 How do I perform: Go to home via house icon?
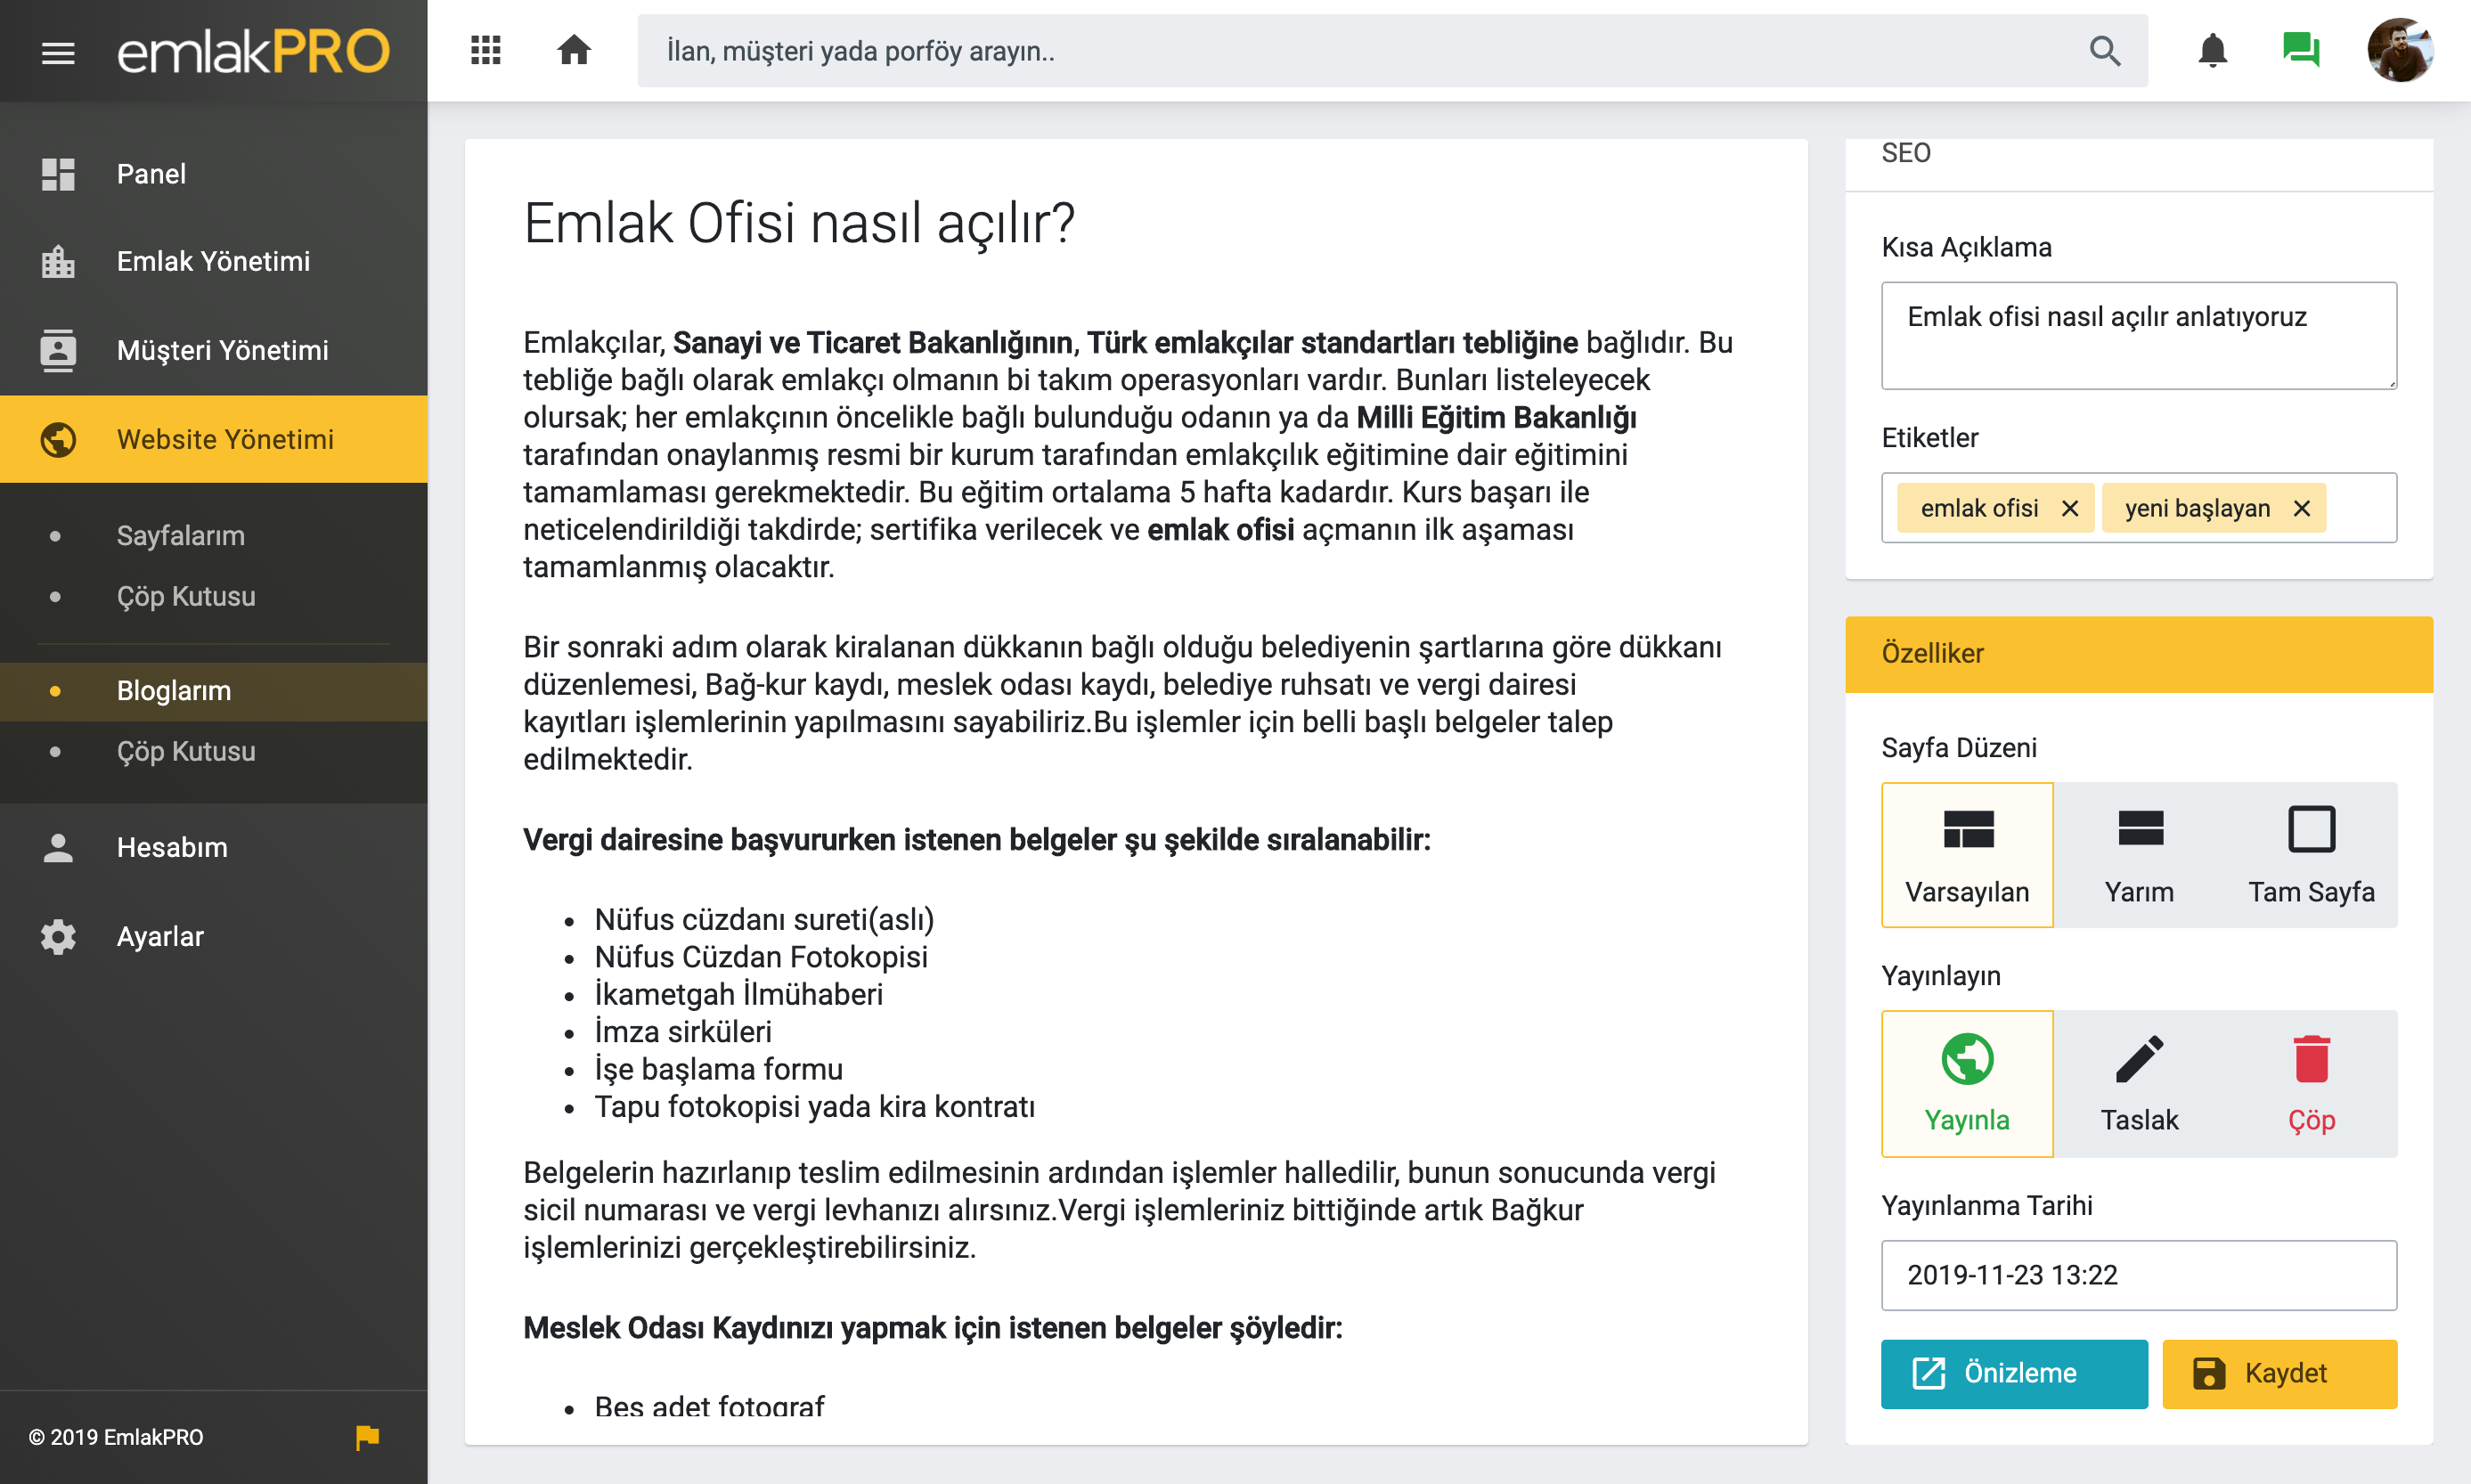(574, 50)
